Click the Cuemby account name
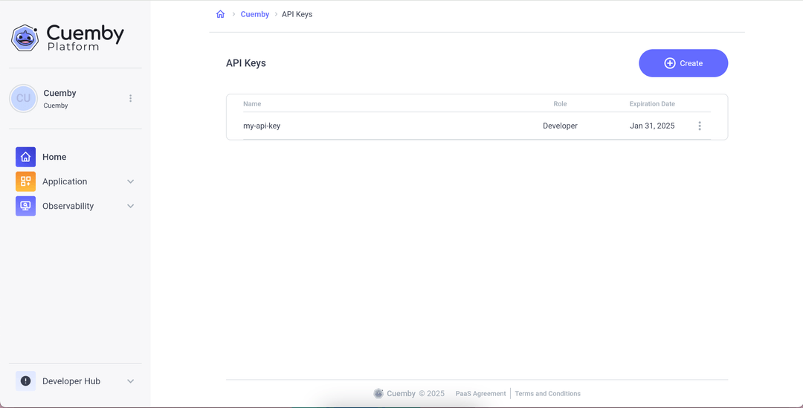Image resolution: width=803 pixels, height=408 pixels. coord(60,93)
